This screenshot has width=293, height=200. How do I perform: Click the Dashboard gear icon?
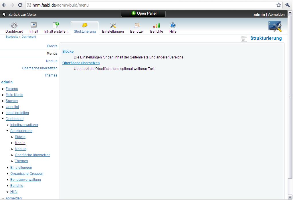(14, 25)
